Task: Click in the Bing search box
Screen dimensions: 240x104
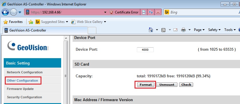Action: tap(203, 12)
